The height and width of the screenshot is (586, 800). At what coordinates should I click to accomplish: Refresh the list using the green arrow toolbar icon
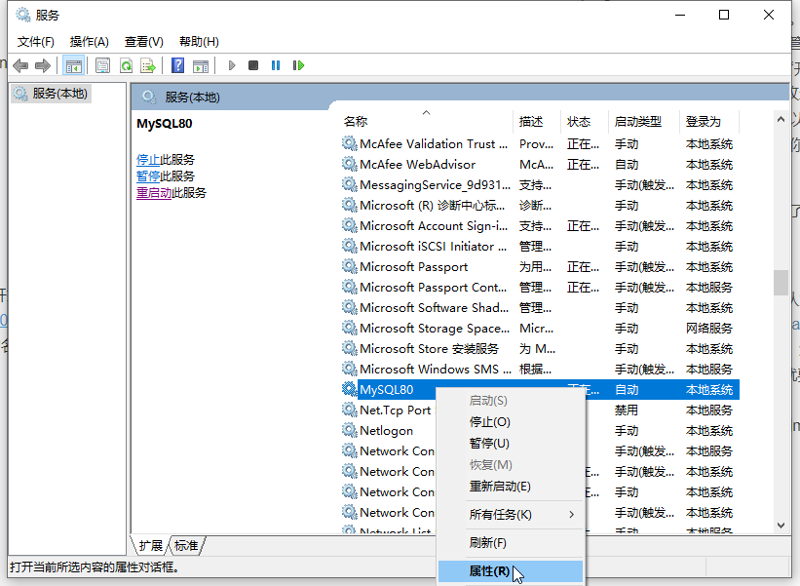(126, 65)
